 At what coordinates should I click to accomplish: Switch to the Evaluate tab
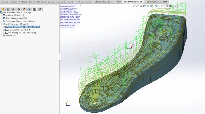[x=69, y=2]
